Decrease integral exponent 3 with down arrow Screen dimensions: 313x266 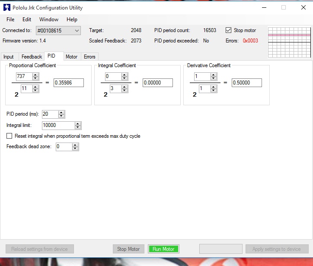pyautogui.click(x=125, y=90)
